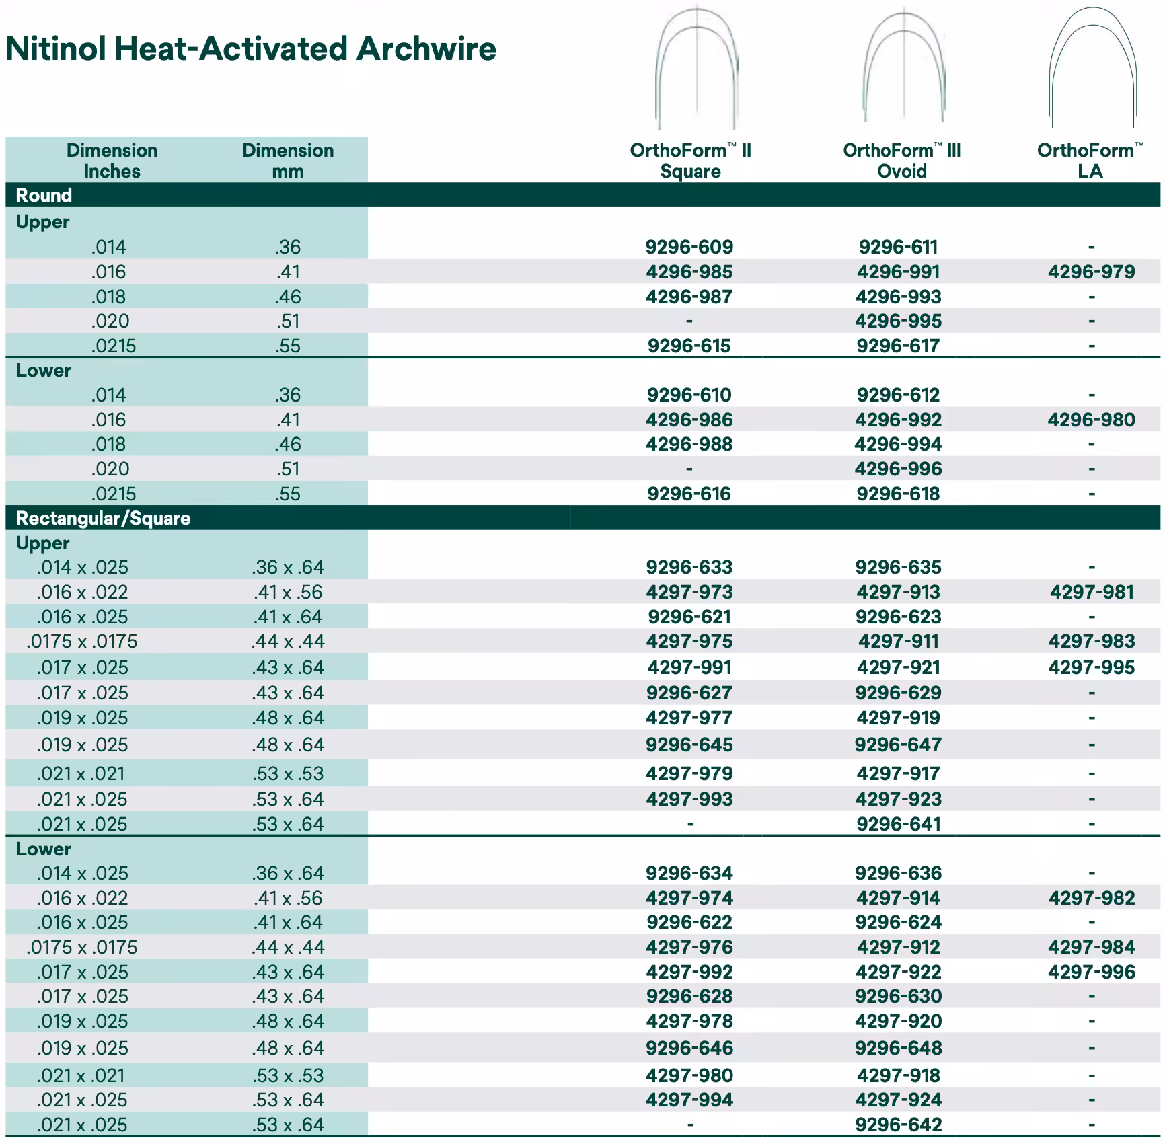1165x1142 pixels.
Task: Select part number 4297-982
Action: 1092,898
